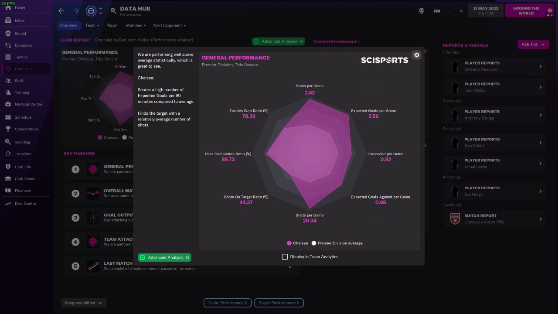Open the Finances icon in sidebar
The height and width of the screenshot is (314, 558).
8,191
